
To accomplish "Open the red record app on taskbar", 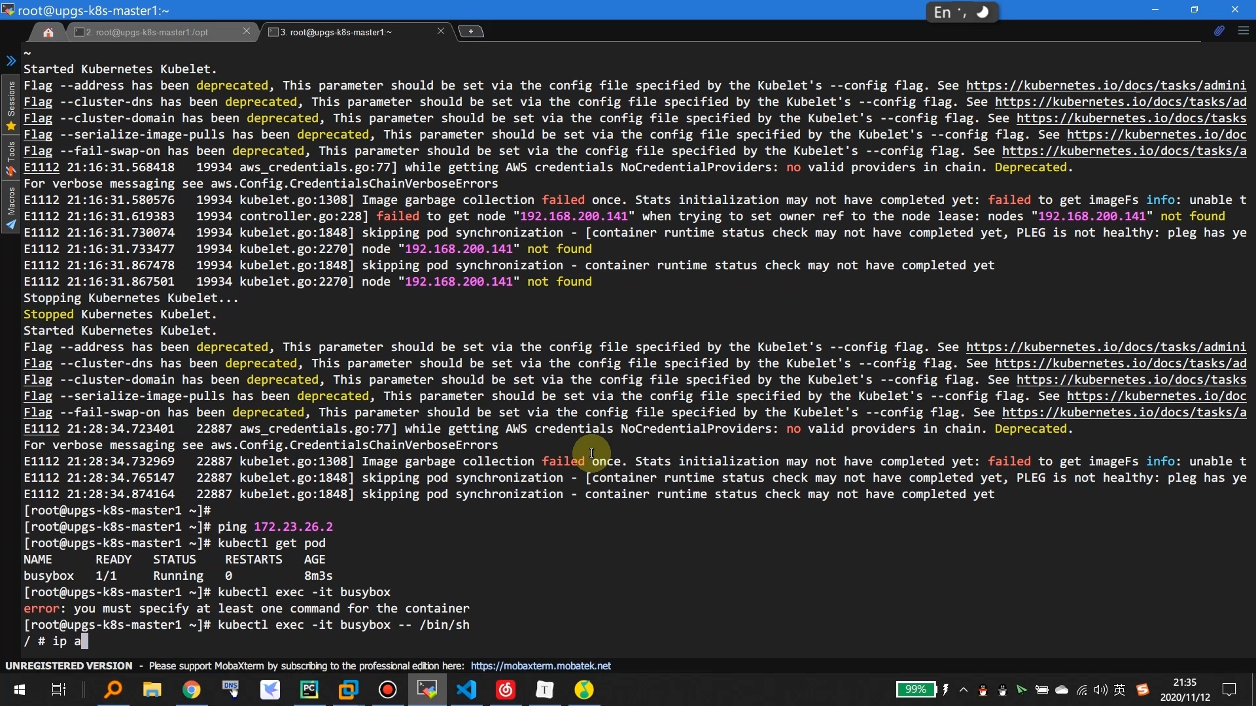I will (388, 690).
